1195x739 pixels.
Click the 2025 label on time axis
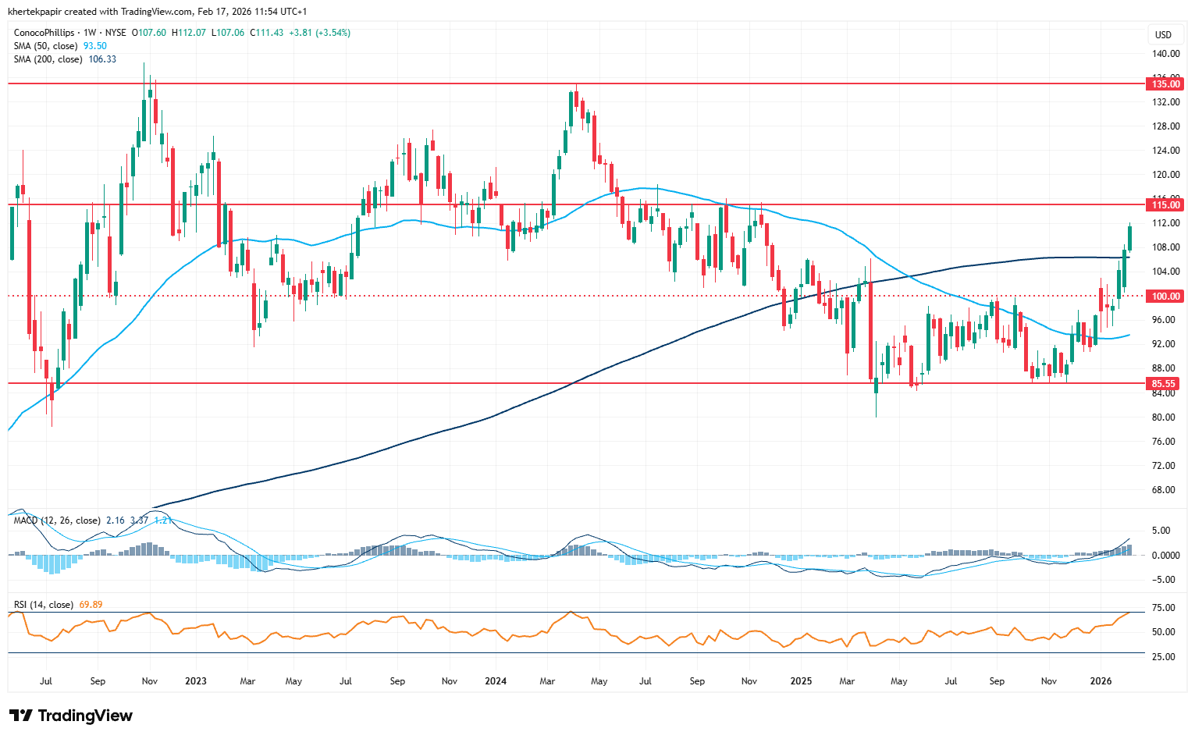(x=801, y=681)
